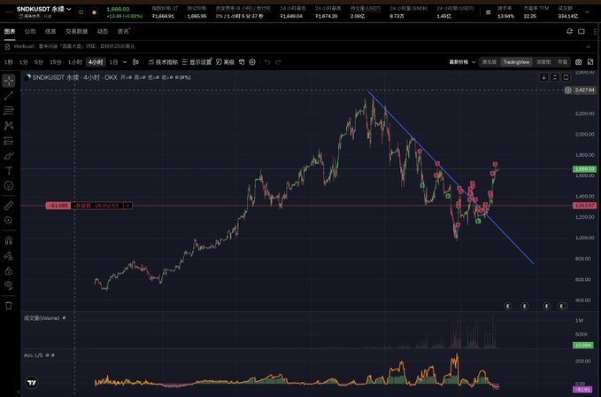Toggle fullscreen chart icon
This screenshot has width=601, height=397.
click(590, 62)
